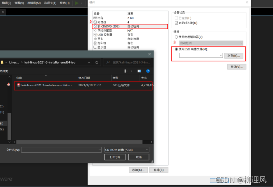Click the vertical scrollbar in navigation pane
This screenshot has height=187, width=273.
click(9, 126)
